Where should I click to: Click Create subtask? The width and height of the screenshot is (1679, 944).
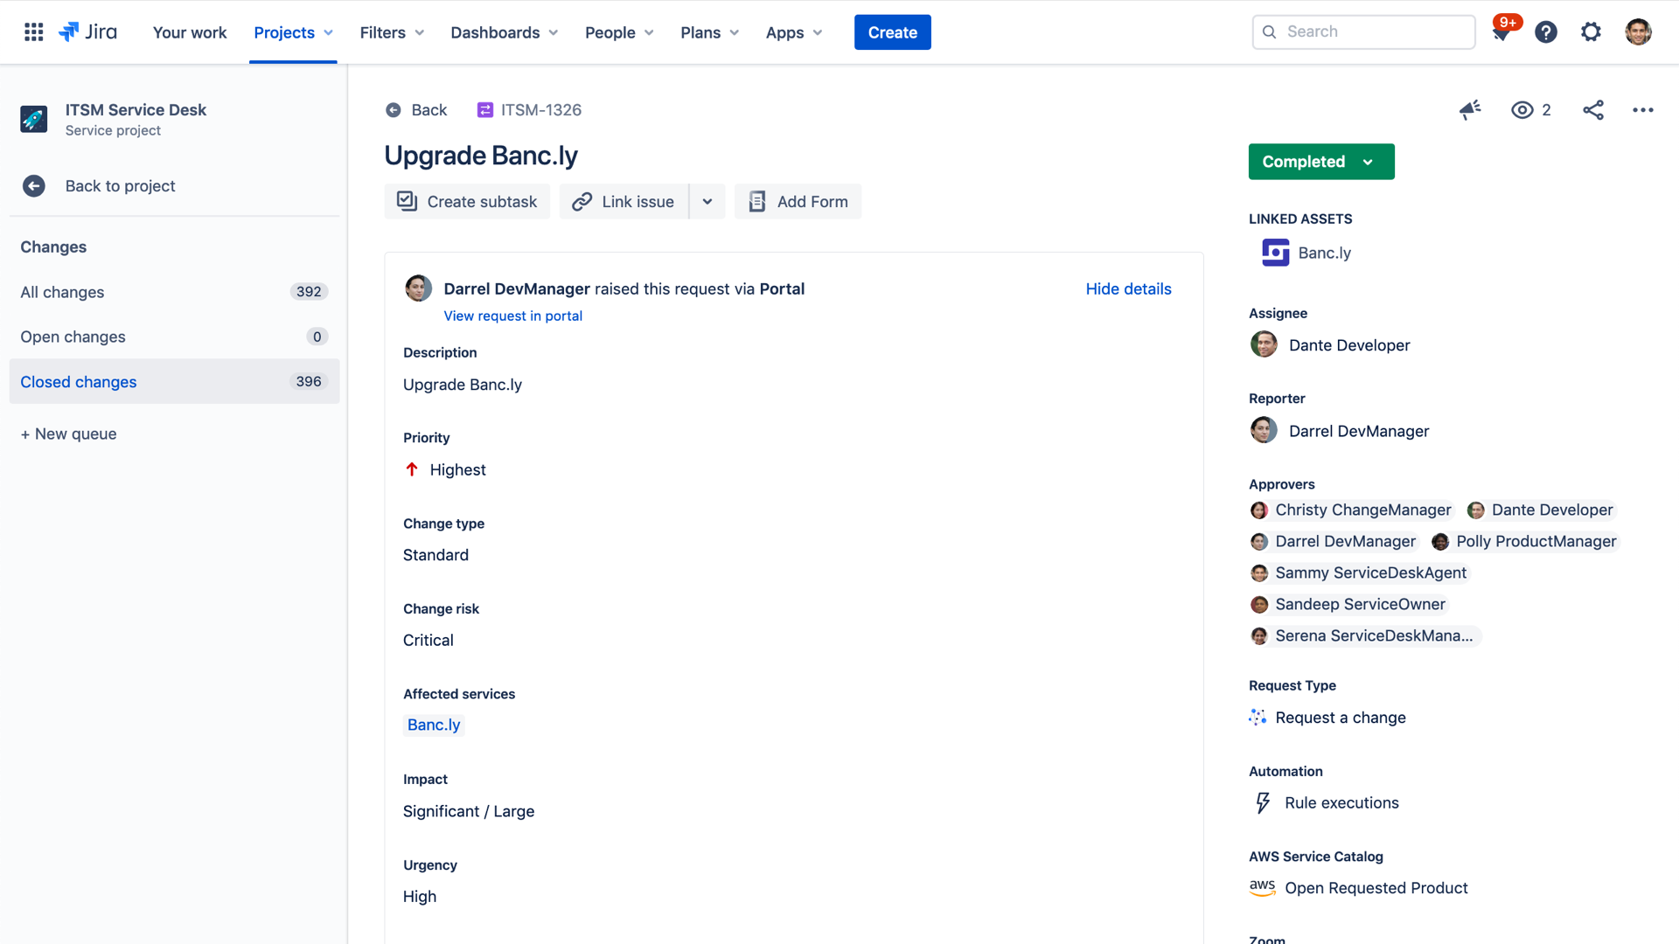coord(467,202)
